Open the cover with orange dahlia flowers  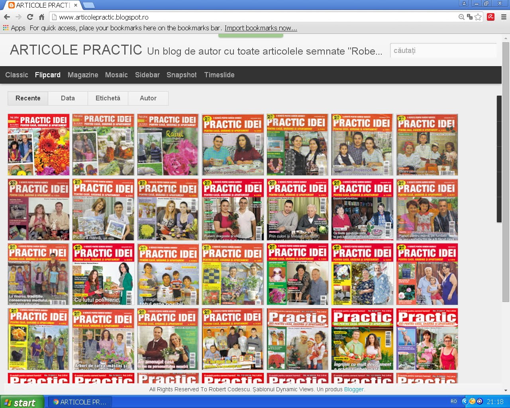coord(39,145)
